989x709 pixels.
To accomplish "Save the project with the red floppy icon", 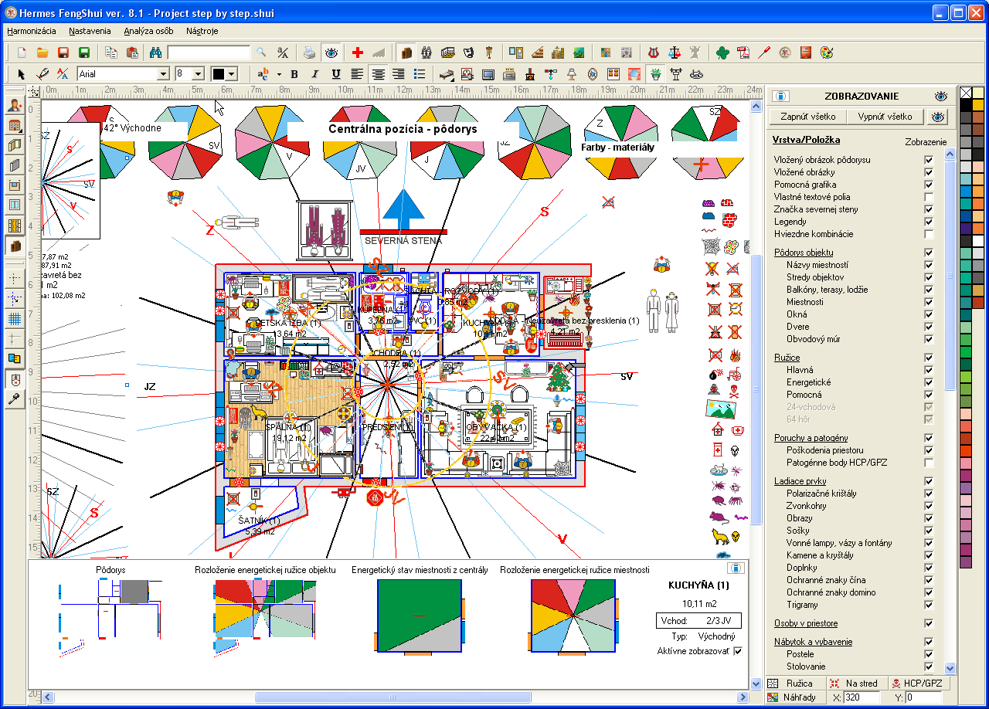I will pyautogui.click(x=63, y=53).
